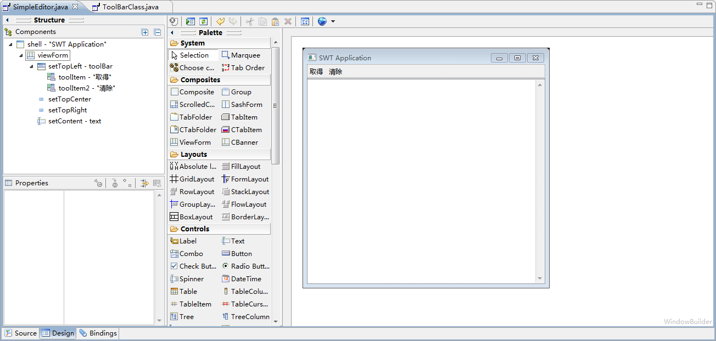Pick the Check Button control from palette
Screen dimensions: 716x341
pos(193,266)
